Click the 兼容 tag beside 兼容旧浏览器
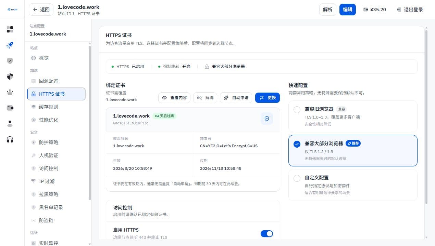This screenshot has height=246, width=435. pos(342,109)
